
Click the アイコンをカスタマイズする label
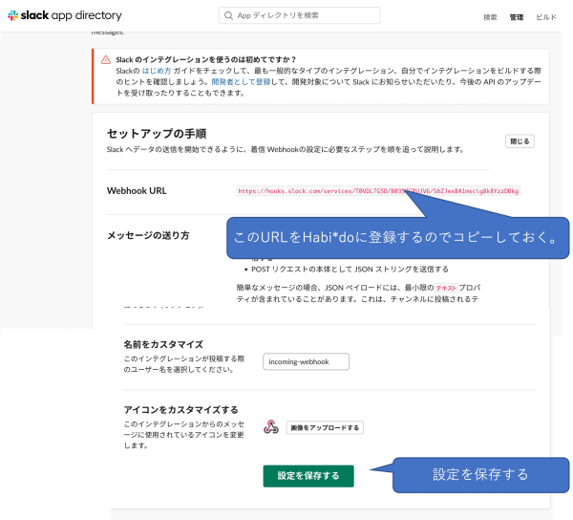click(x=180, y=409)
